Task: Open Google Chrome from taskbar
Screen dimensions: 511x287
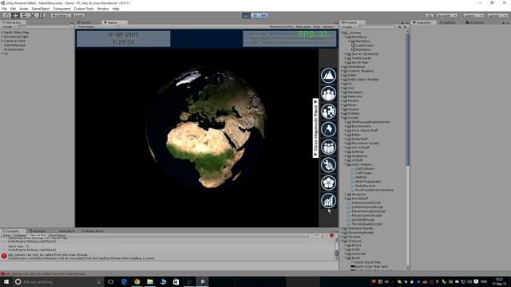Action: coord(137,281)
